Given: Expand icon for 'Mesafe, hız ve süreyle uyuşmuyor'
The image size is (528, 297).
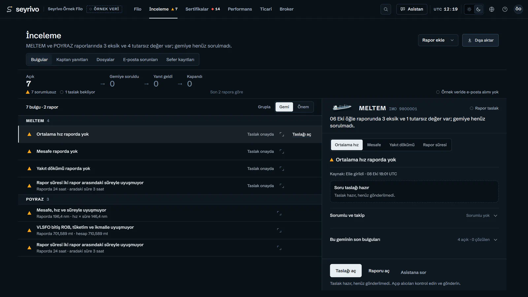Looking at the screenshot, I should (x=279, y=213).
